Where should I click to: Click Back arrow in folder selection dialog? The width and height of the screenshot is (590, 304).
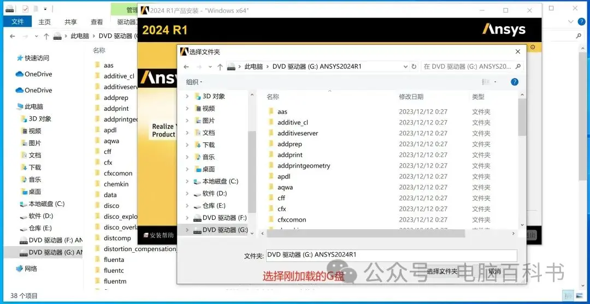(x=186, y=67)
